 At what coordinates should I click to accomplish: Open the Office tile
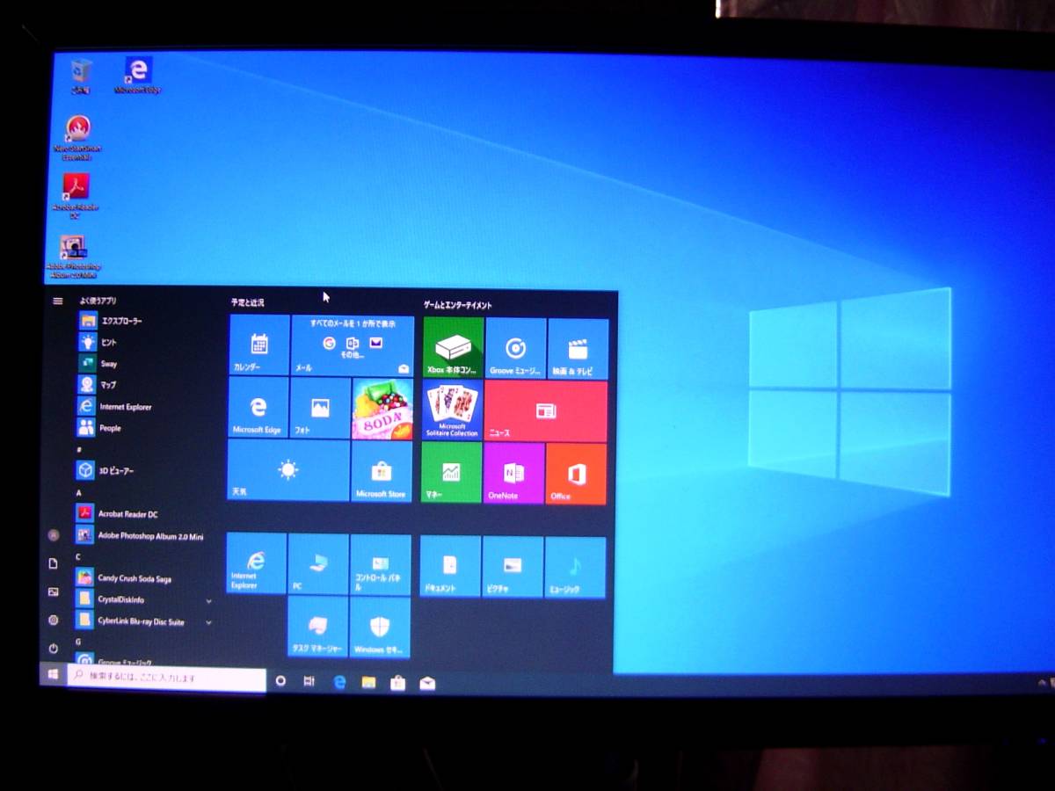[x=576, y=474]
